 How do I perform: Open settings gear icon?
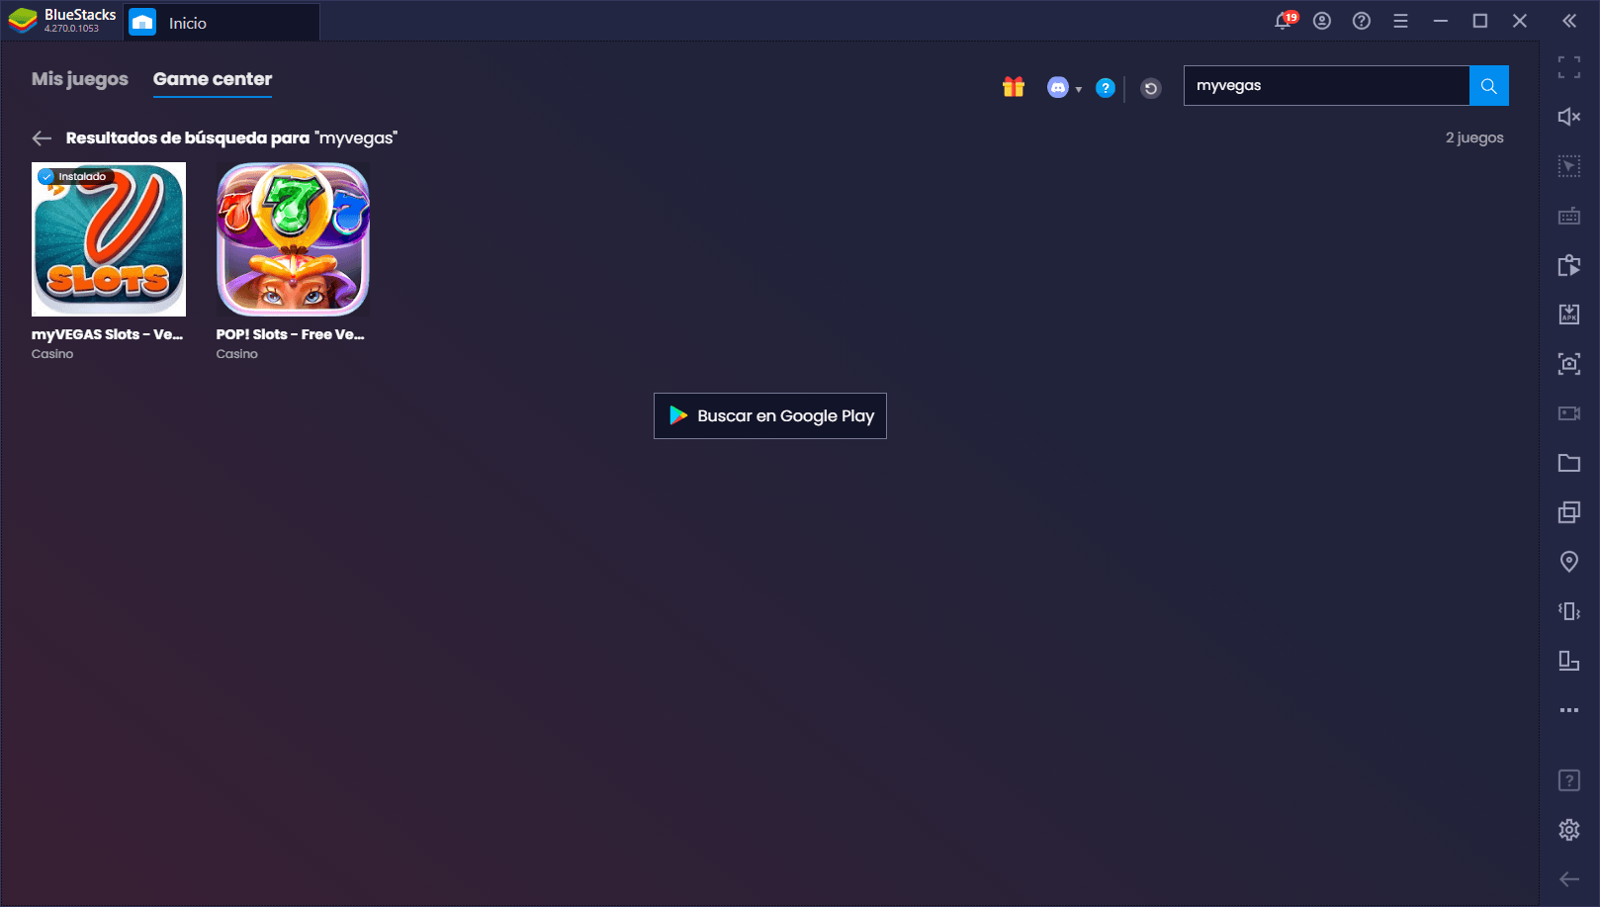point(1569,830)
